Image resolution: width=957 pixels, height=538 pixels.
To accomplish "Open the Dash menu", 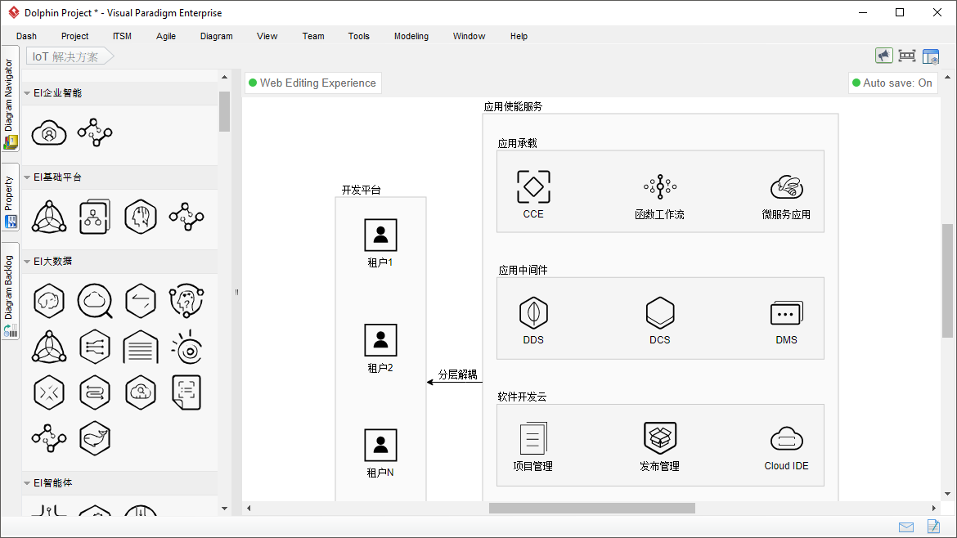I will coord(26,36).
